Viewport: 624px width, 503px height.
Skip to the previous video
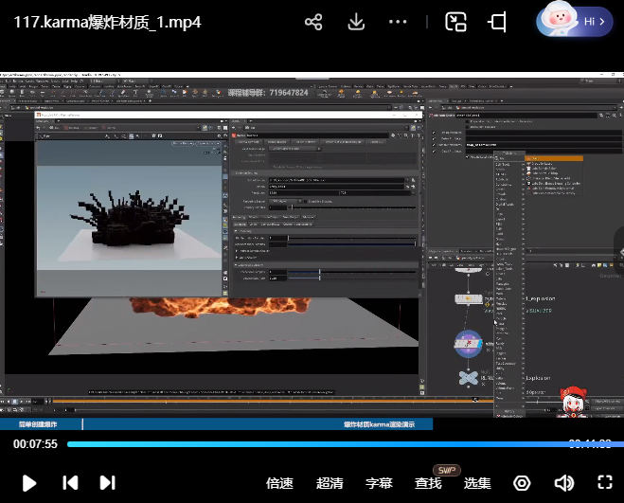70,483
